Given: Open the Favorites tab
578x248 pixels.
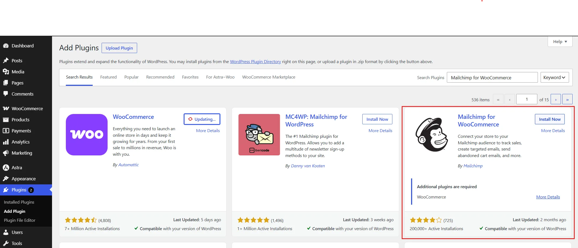Looking at the screenshot, I should point(190,77).
